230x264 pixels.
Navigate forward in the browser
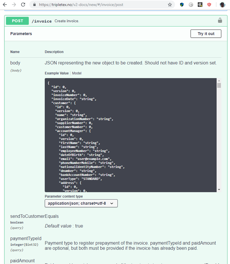(x=14, y=5)
